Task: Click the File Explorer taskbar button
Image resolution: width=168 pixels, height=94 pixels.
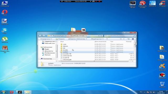Action: pyautogui.click(x=28, y=92)
